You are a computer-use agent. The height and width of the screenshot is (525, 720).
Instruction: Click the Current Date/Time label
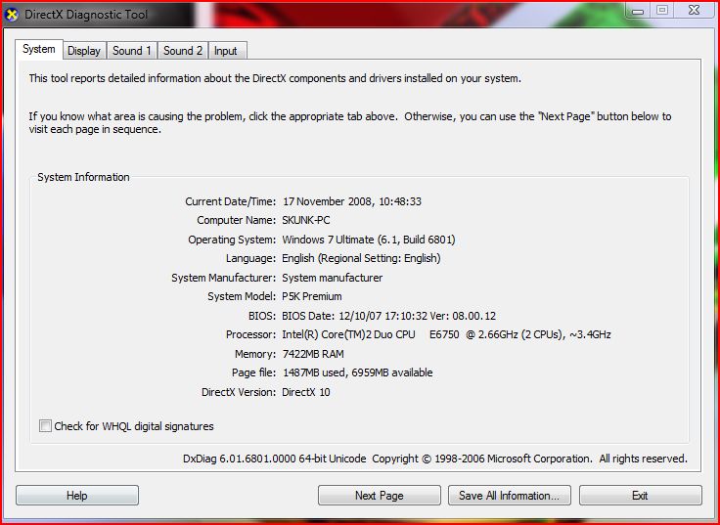click(231, 201)
